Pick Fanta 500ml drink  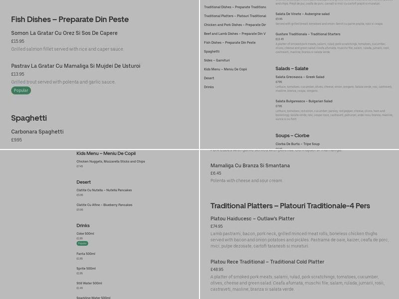[86, 254]
